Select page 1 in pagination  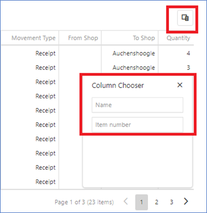pos(142,202)
